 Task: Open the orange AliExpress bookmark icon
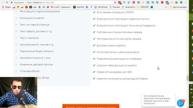pos(27,7)
